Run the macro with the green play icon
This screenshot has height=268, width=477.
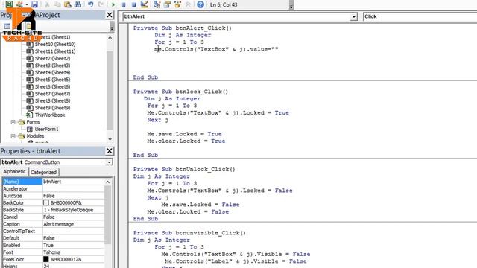click(x=113, y=5)
